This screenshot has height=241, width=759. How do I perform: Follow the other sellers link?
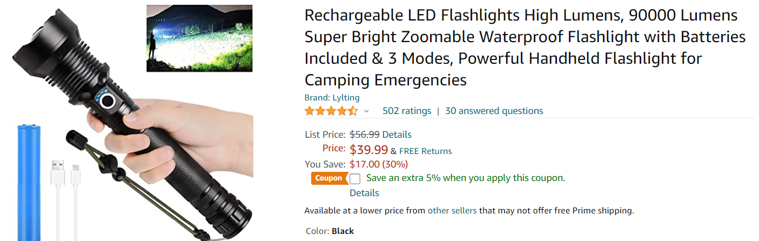(x=452, y=211)
